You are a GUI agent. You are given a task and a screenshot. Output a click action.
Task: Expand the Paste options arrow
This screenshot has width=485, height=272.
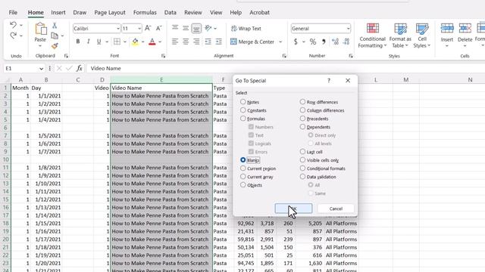point(40,46)
